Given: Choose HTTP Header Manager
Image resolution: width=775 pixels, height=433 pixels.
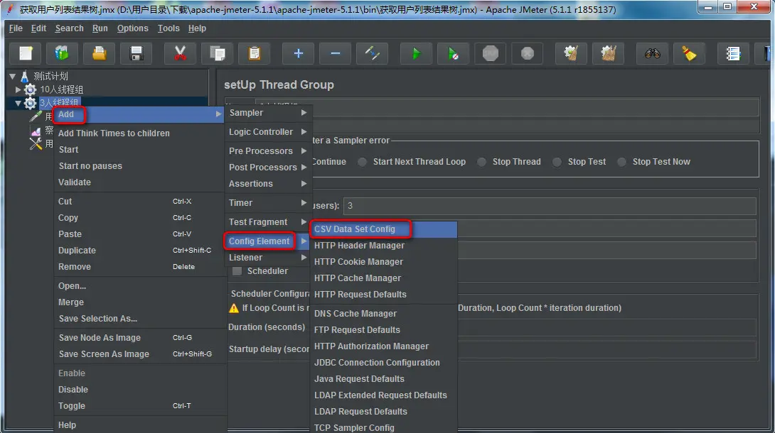Looking at the screenshot, I should coord(383,245).
